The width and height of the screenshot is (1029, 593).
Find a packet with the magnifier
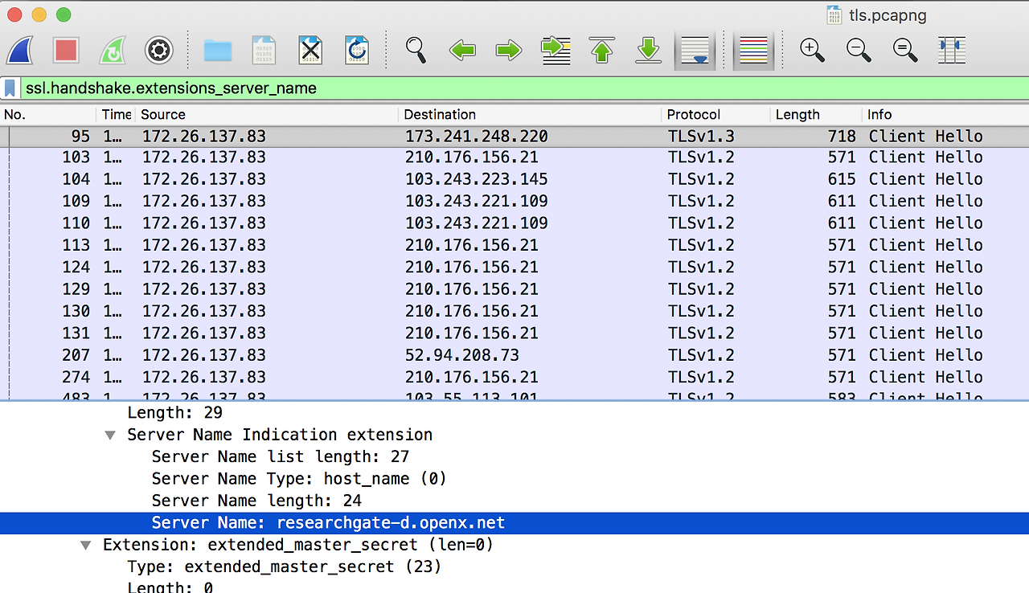(416, 51)
